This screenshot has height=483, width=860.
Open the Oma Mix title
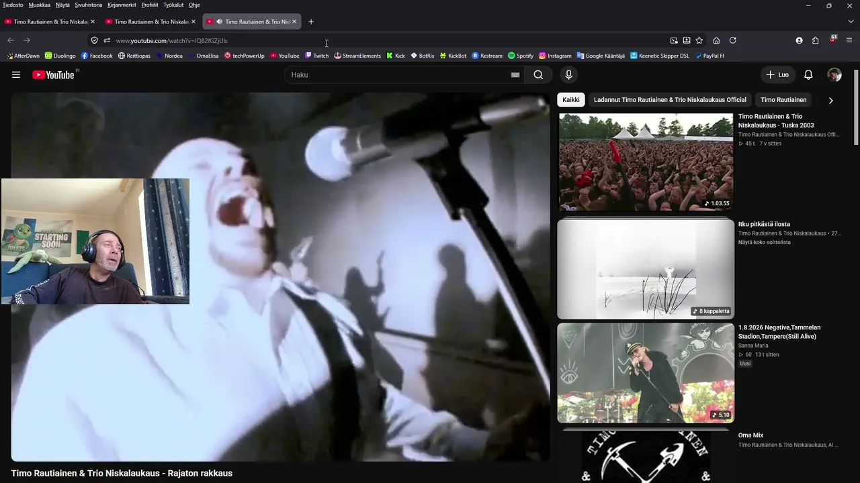tap(750, 435)
